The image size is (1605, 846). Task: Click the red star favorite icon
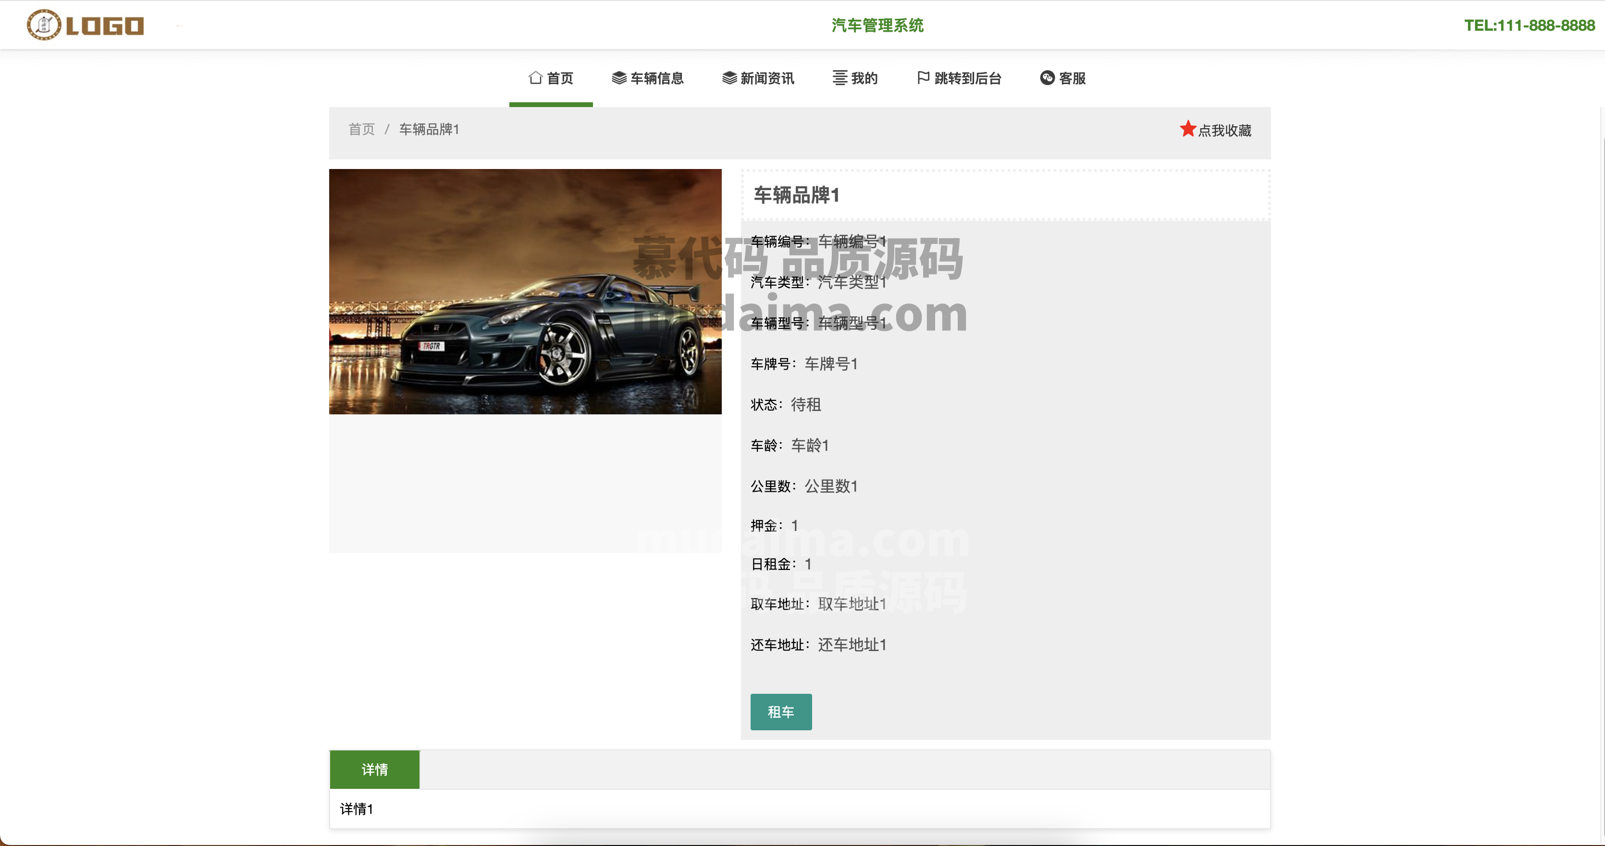coord(1187,129)
